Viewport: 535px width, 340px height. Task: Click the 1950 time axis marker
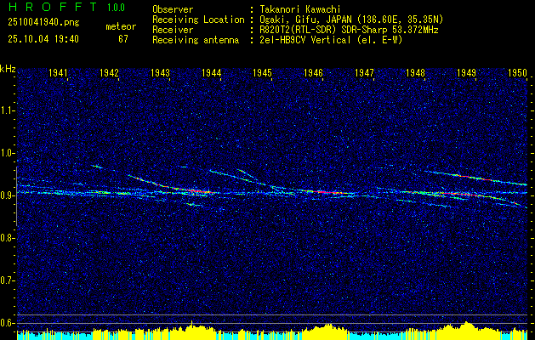(518, 72)
